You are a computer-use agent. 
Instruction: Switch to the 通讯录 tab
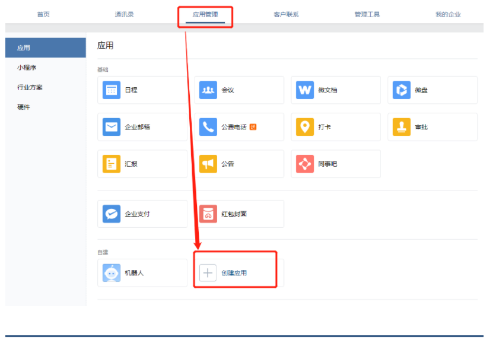pos(125,15)
